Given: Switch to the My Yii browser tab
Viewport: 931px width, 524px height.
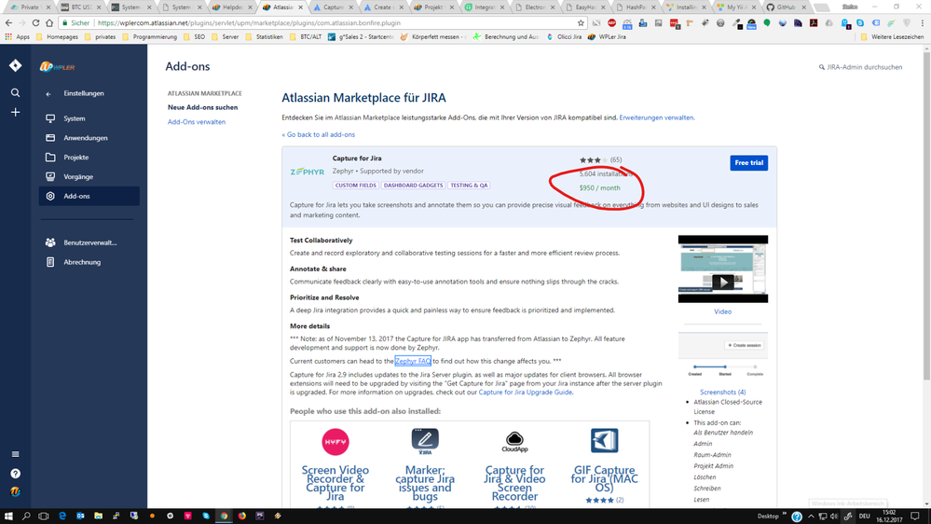Looking at the screenshot, I should (737, 7).
